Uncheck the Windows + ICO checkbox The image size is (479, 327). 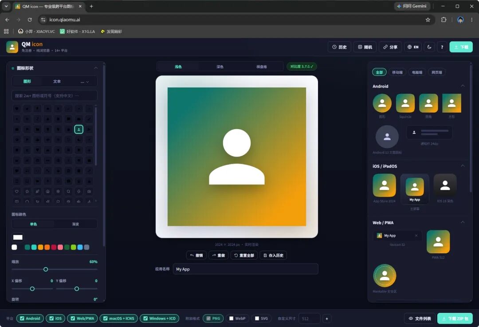click(x=145, y=319)
